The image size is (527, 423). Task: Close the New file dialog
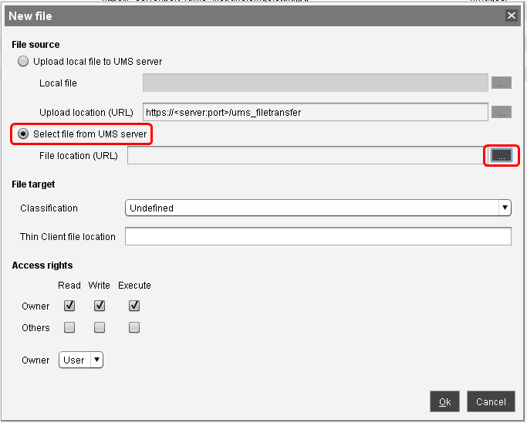click(x=511, y=15)
